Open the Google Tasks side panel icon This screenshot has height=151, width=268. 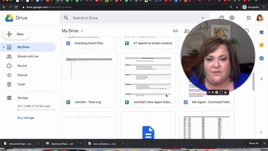(x=261, y=58)
